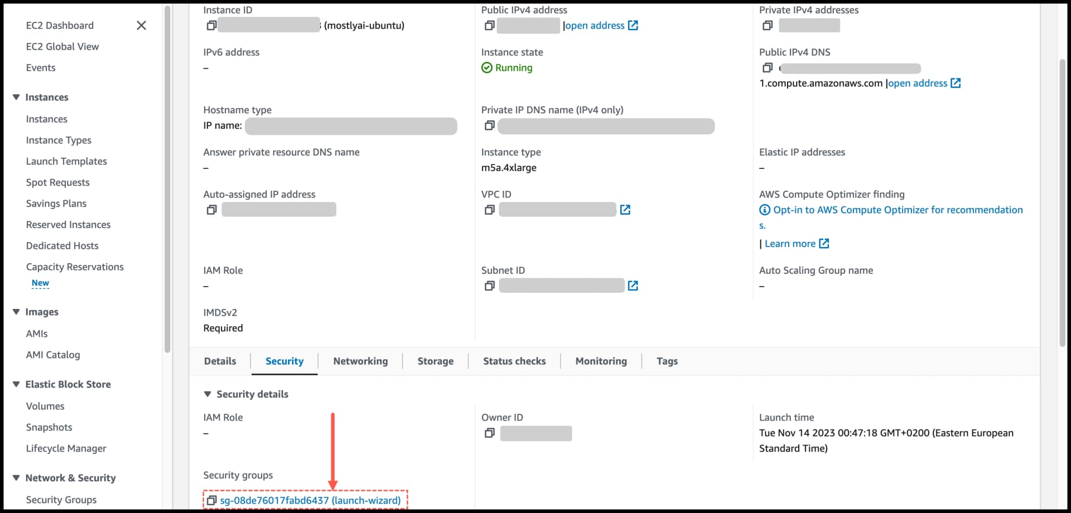Screen dimensions: 1071x513
Task: Copy the security group ID
Action: click(x=211, y=500)
